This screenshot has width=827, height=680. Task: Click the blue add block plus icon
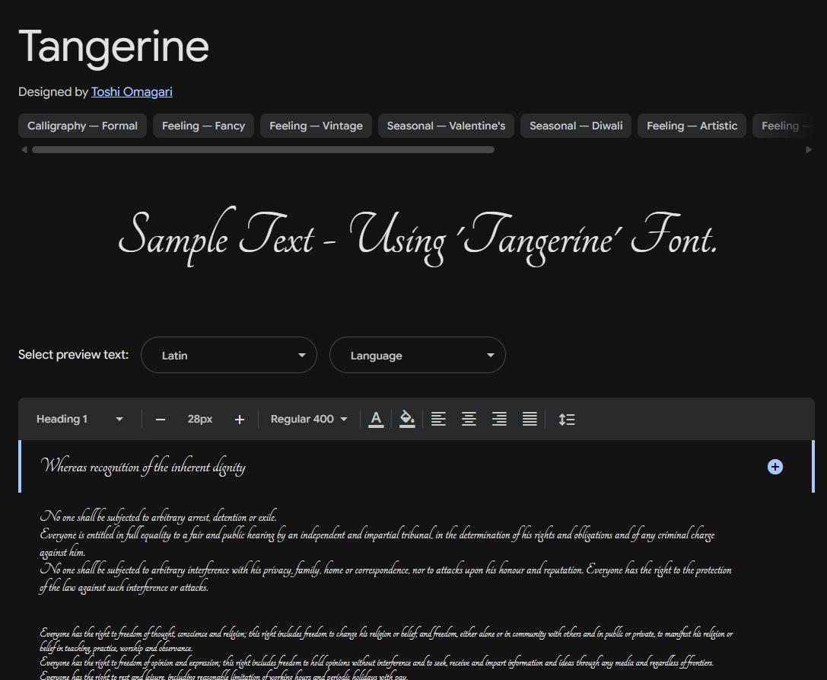pos(775,467)
